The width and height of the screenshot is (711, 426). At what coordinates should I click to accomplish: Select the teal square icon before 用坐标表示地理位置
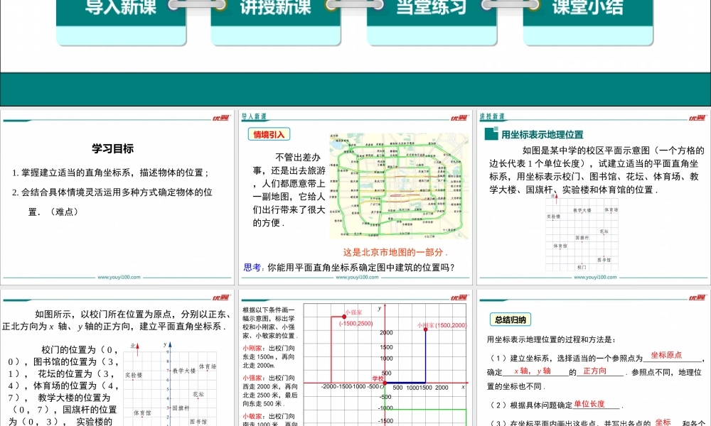click(491, 132)
